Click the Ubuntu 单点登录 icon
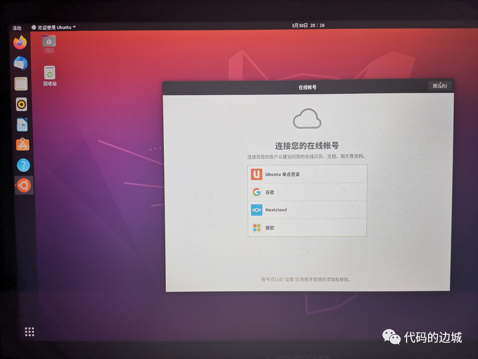Screen dimensions: 478x359 click(x=256, y=174)
